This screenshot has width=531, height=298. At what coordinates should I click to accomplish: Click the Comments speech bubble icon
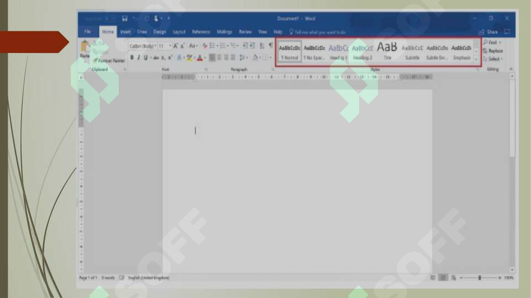(x=507, y=32)
